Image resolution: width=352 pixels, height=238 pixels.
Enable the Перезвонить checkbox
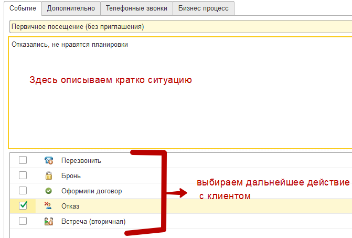[23, 161]
